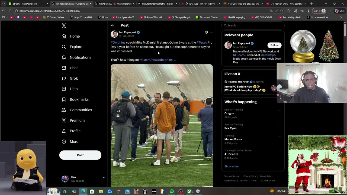Open more options for the Oregon trend

pyautogui.click(x=280, y=110)
